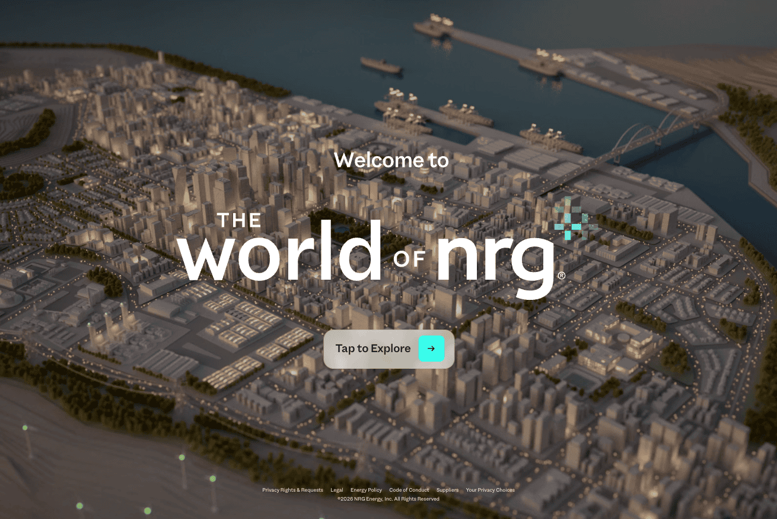777x519 pixels.
Task: Open the Suppliers footer link
Action: [447, 490]
